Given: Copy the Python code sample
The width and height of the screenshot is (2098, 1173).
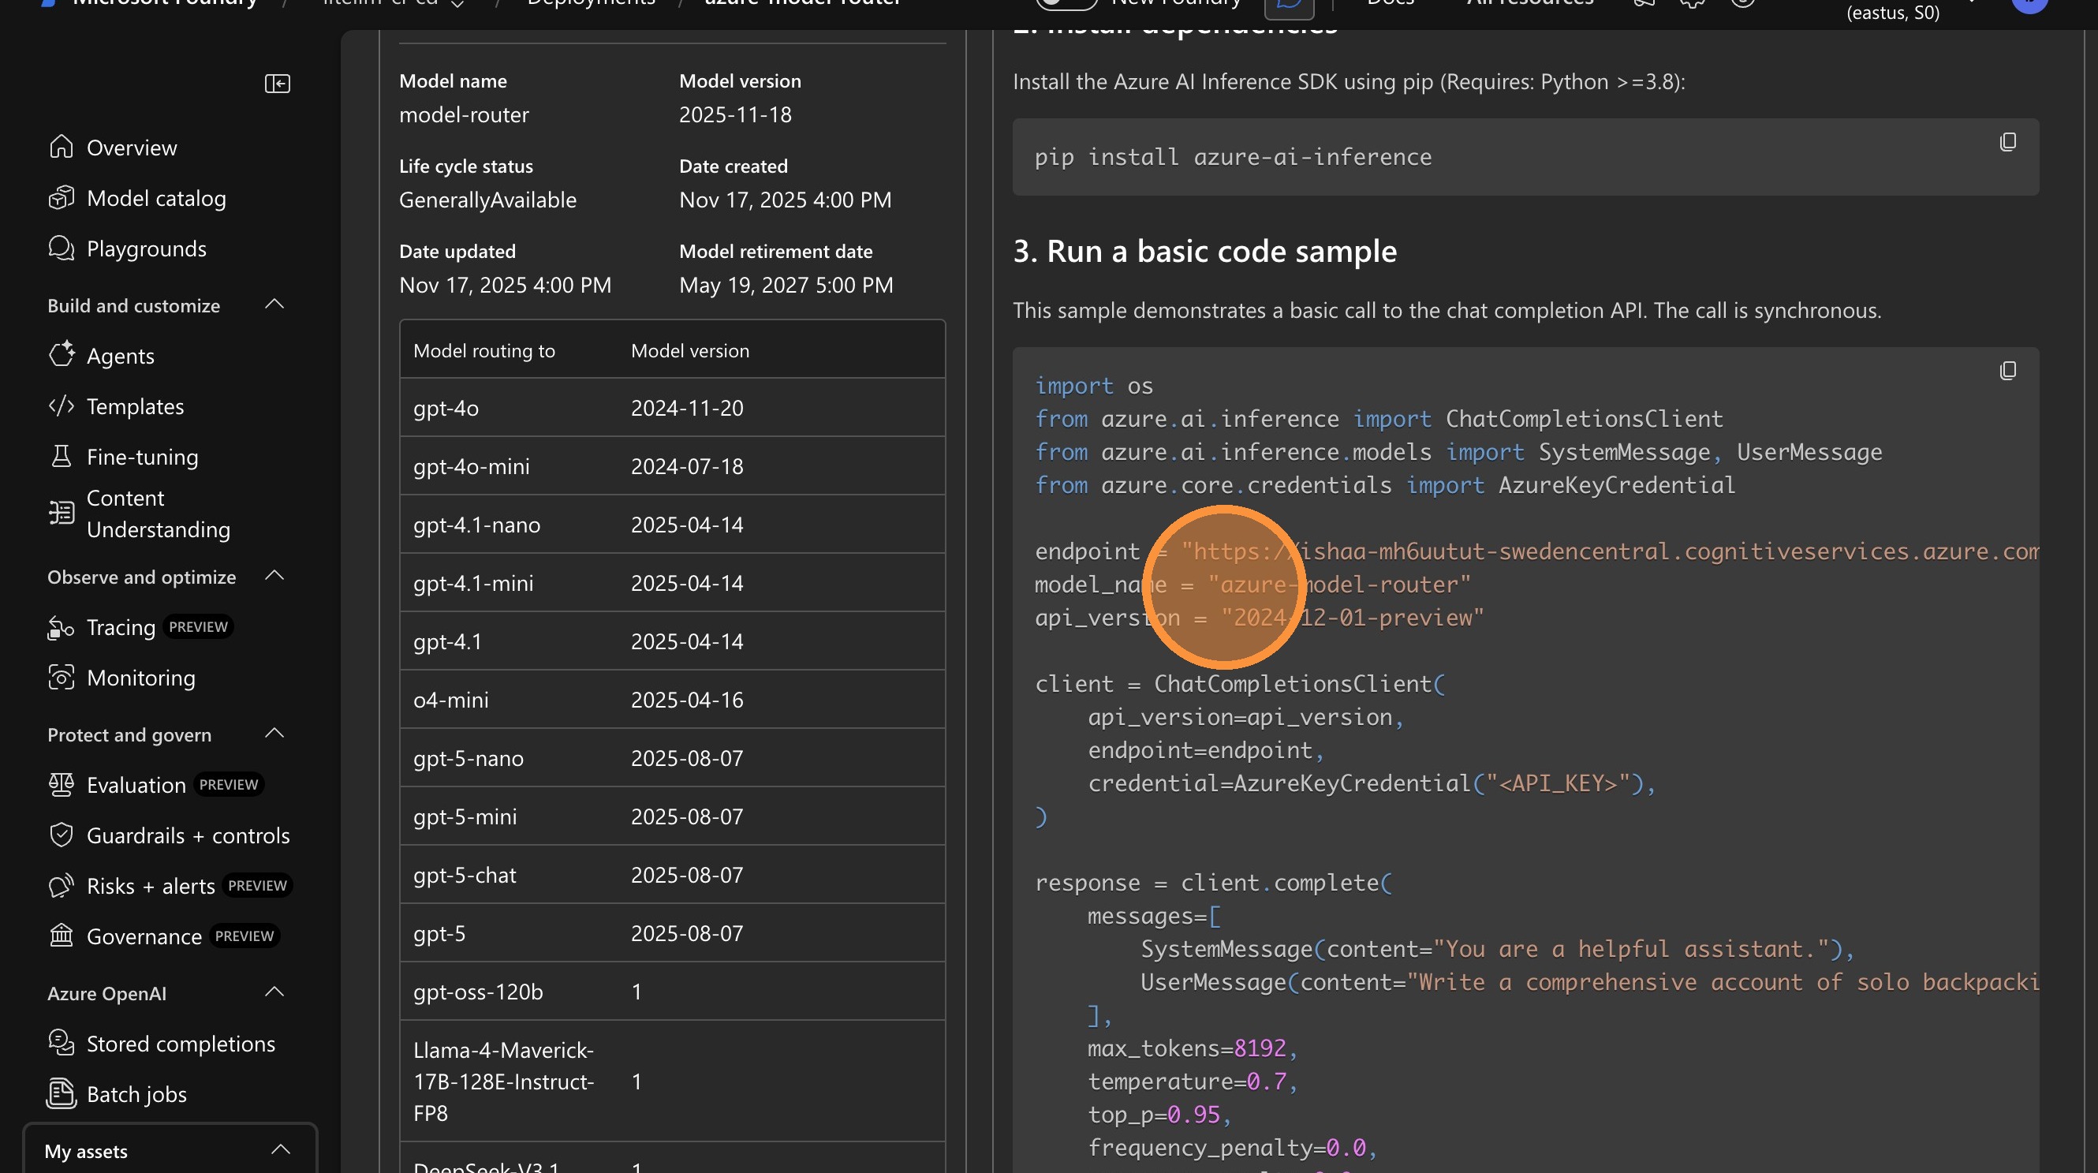Looking at the screenshot, I should [x=2007, y=372].
